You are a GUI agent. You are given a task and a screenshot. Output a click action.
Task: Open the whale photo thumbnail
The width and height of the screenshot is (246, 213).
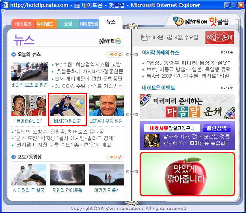pyautogui.click(x=30, y=71)
